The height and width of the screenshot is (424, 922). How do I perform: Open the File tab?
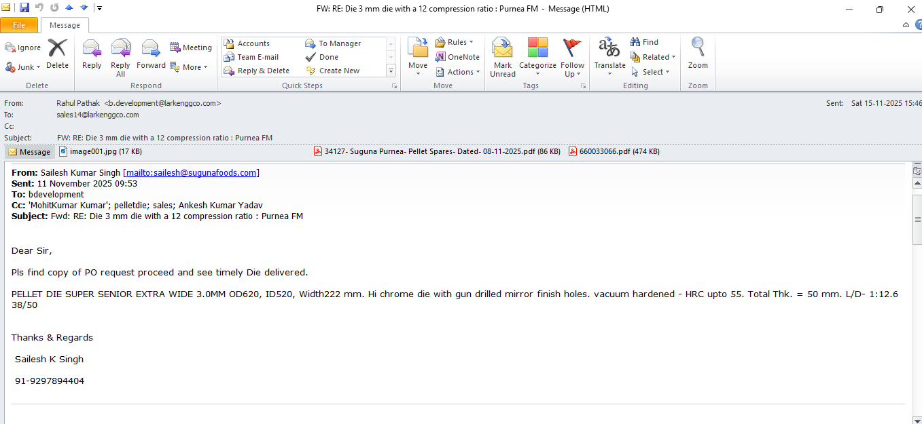tap(19, 25)
